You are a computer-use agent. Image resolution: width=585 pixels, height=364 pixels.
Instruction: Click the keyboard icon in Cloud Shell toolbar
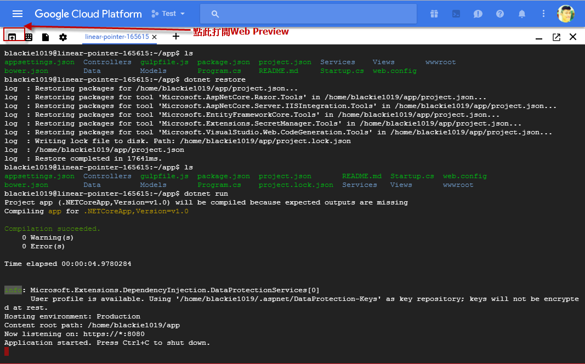tap(29, 37)
